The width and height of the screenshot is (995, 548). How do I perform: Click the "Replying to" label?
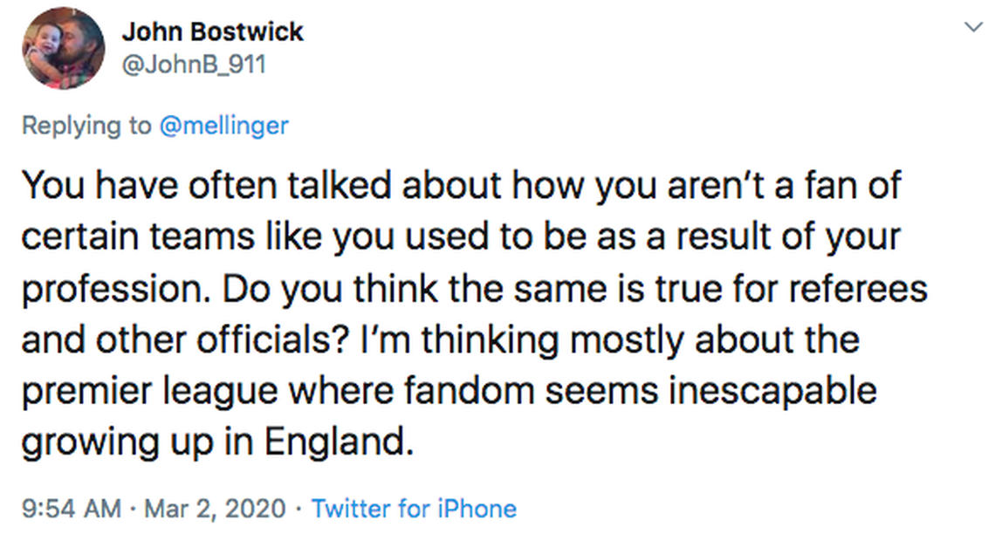86,126
